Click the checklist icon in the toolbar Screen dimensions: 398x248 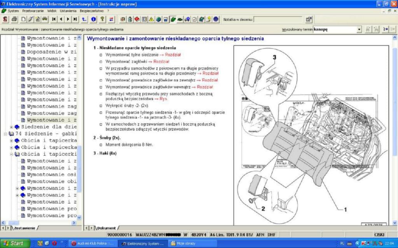tap(194, 19)
